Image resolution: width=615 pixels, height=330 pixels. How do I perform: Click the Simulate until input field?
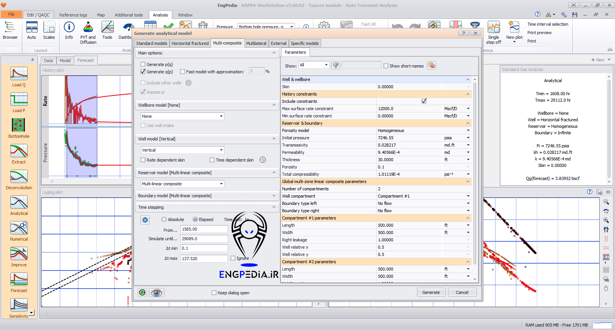coord(204,239)
